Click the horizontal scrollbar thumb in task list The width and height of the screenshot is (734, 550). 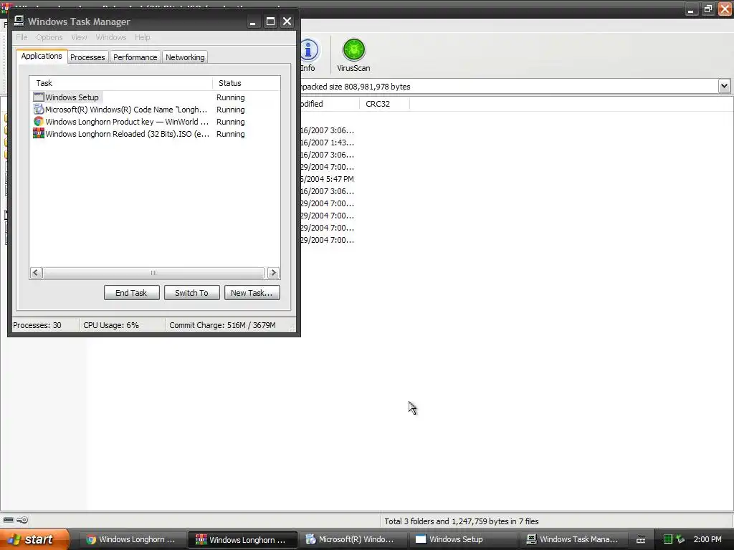[153, 273]
